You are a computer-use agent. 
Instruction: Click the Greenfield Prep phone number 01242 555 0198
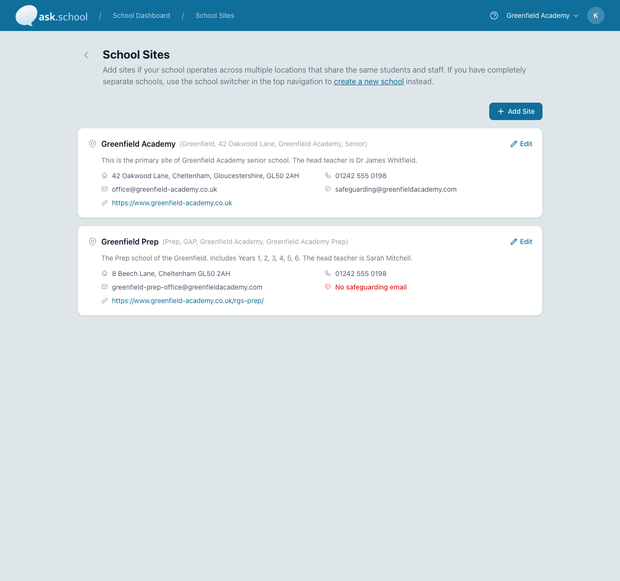(x=361, y=274)
